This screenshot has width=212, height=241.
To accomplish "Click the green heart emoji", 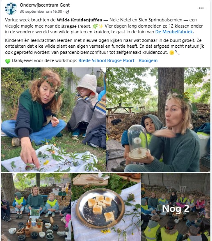I will [8, 61].
